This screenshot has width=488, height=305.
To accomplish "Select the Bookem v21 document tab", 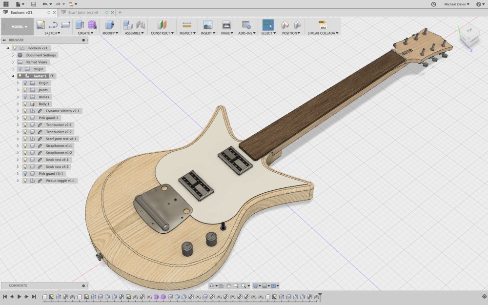I will coord(21,13).
